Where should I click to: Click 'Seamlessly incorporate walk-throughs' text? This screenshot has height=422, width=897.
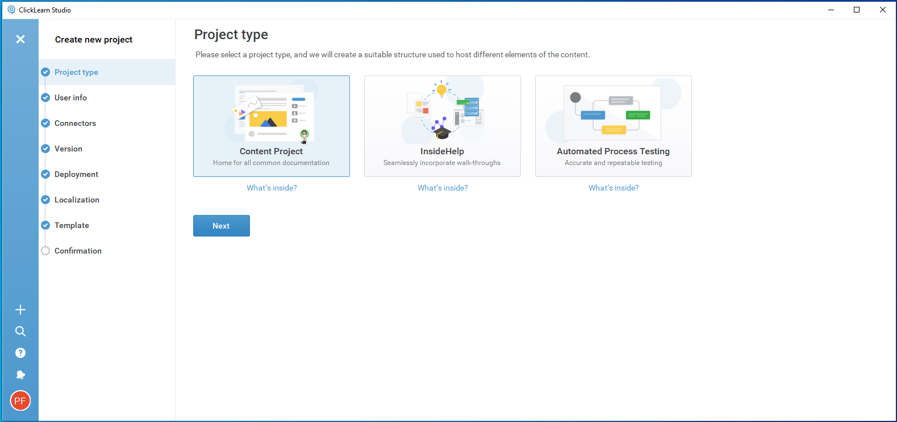click(442, 163)
